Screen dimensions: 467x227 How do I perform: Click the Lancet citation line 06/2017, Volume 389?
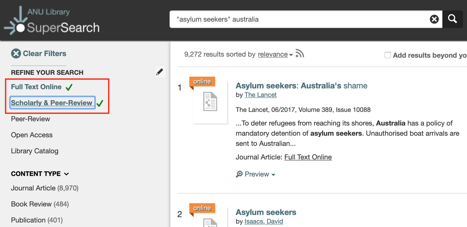pyautogui.click(x=303, y=110)
